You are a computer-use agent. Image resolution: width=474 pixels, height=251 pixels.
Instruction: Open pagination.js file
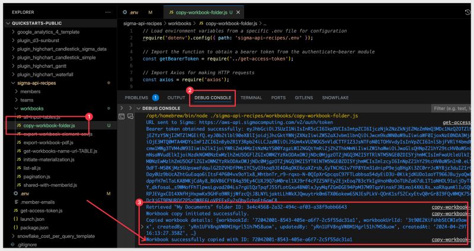point(37,176)
